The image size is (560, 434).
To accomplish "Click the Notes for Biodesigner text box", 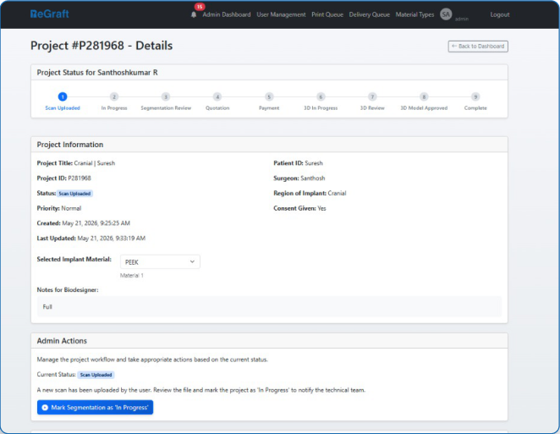I will (x=269, y=306).
